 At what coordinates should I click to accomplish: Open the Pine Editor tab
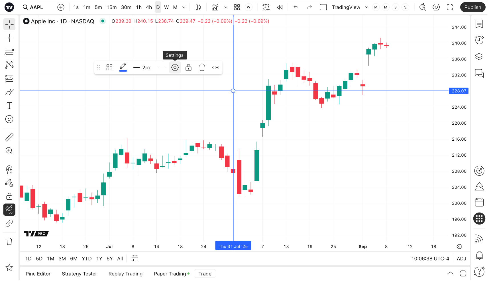click(38, 274)
